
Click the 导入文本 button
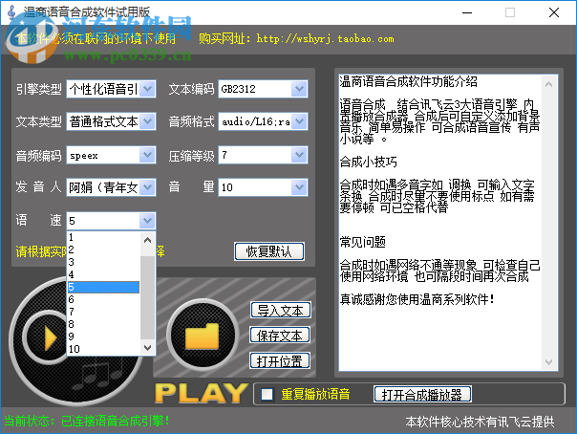click(x=281, y=311)
